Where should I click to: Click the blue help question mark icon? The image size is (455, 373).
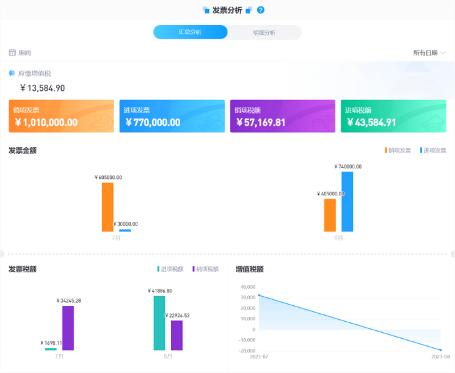[x=261, y=10]
